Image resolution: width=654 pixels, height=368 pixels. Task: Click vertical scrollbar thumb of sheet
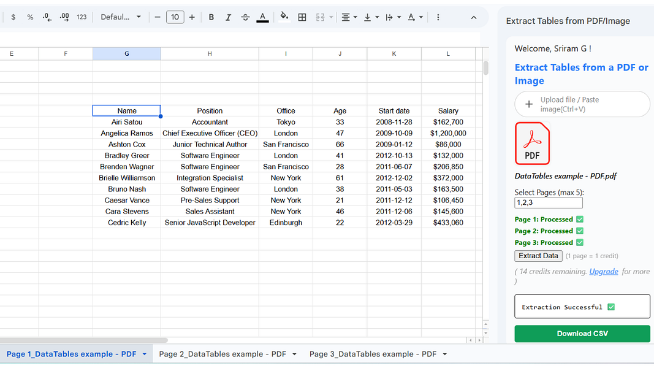click(x=486, y=67)
